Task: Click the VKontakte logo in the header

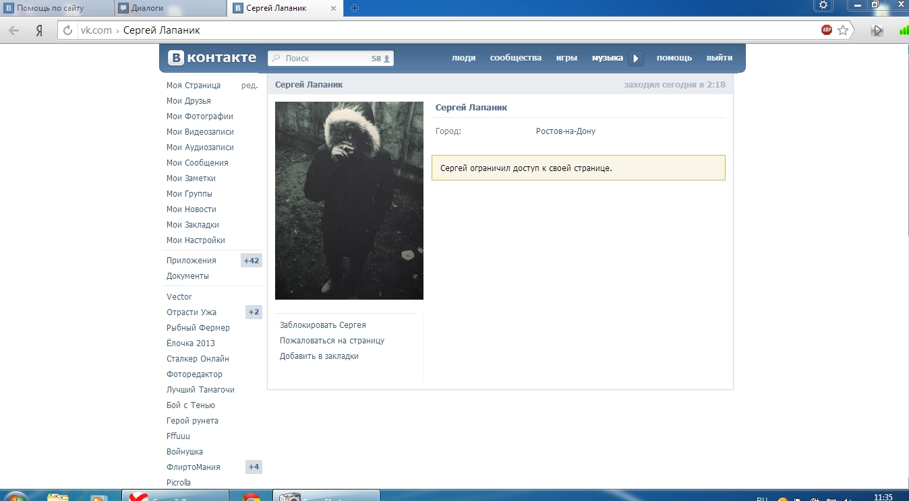Action: [212, 58]
